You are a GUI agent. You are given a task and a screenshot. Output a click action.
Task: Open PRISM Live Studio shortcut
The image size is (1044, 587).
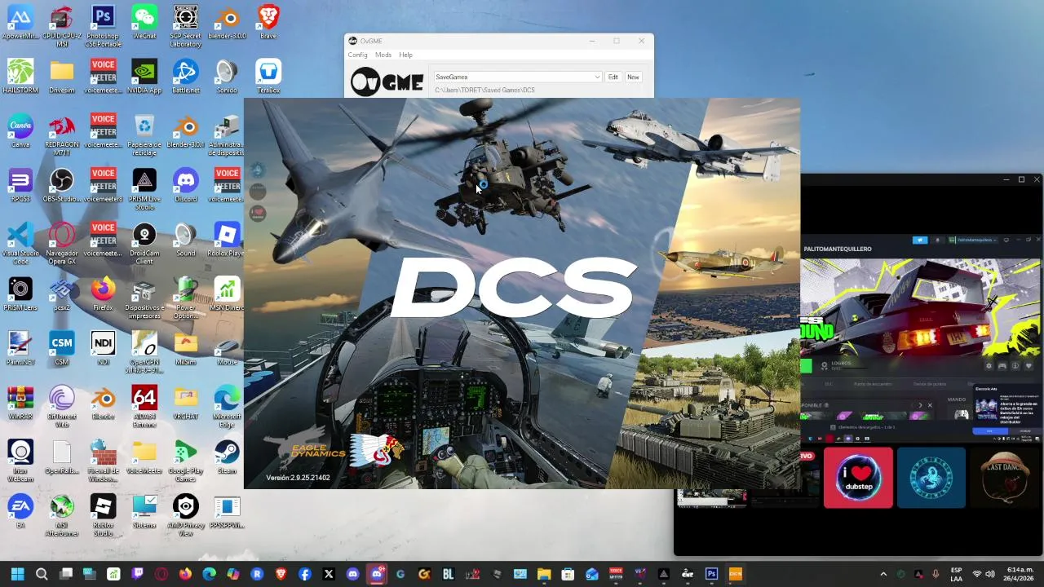[x=144, y=189]
